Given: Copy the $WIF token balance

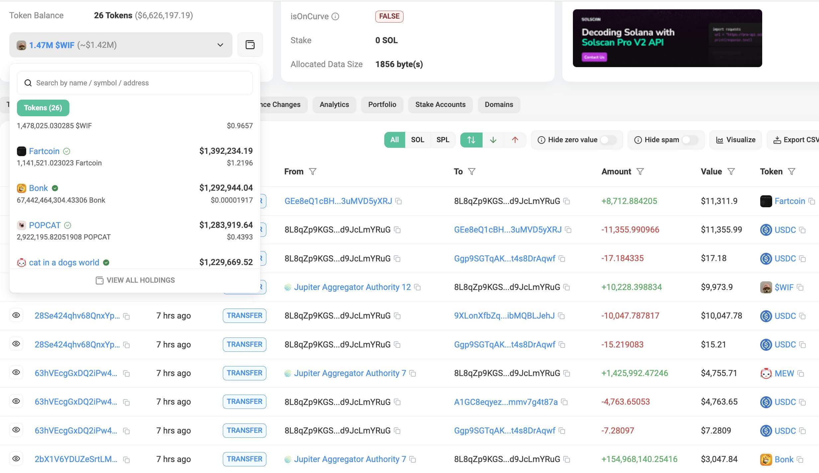Looking at the screenshot, I should 250,45.
